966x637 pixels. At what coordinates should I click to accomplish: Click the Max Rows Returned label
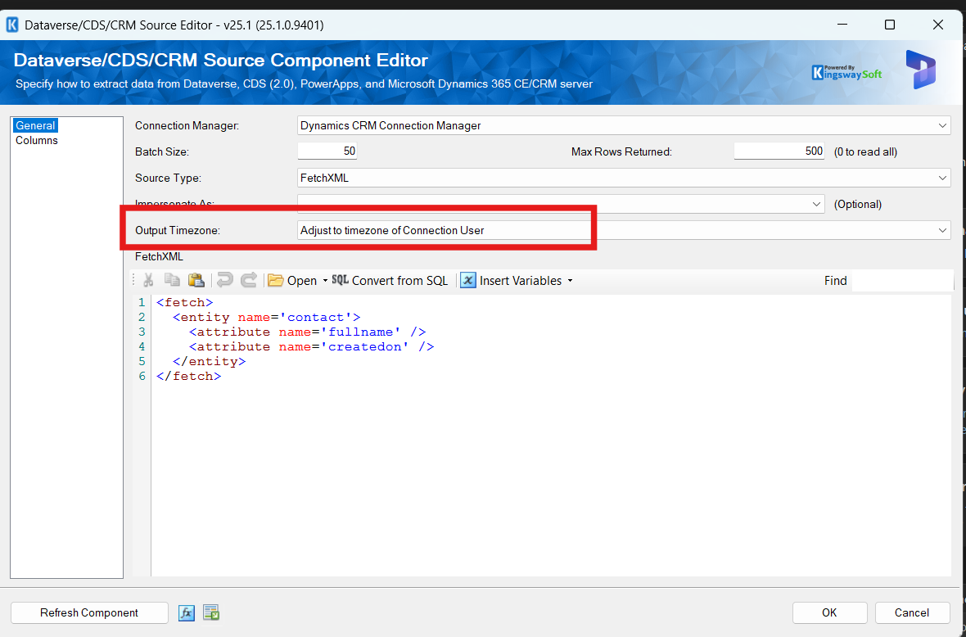pyautogui.click(x=621, y=151)
